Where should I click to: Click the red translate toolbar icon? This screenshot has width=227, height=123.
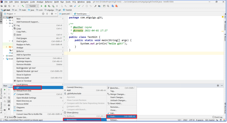[116, 6]
